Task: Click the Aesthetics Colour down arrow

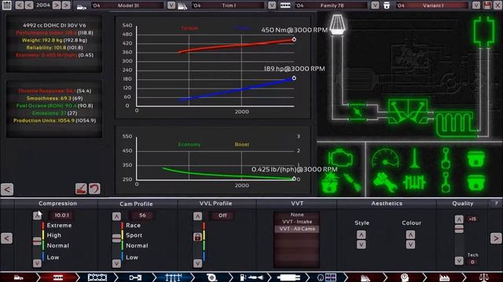Action: tap(410, 244)
